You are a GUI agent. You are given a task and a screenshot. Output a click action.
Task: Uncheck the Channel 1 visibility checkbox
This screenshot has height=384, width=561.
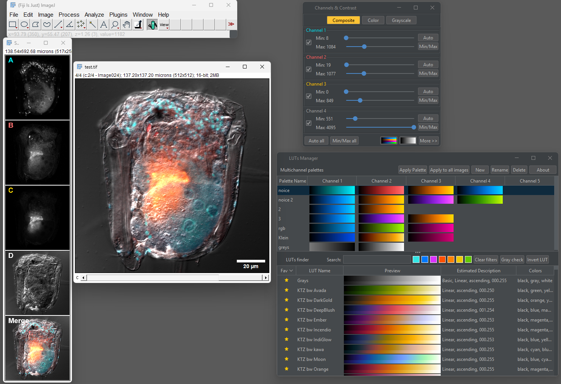tap(309, 42)
